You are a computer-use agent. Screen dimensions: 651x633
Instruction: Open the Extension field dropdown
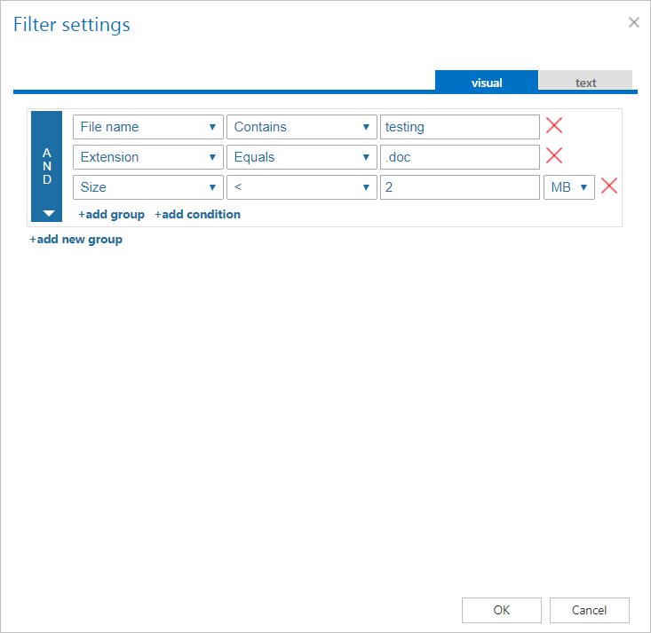tap(147, 157)
